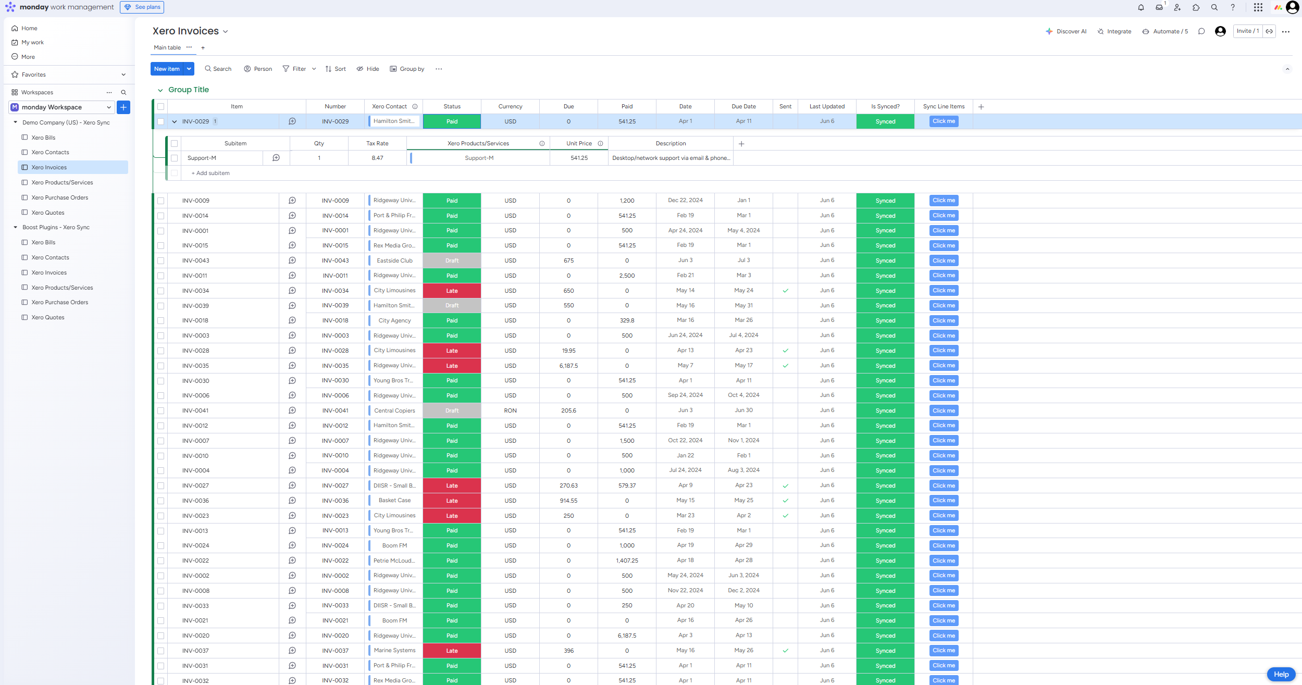Screen dimensions: 1302x685
Task: Open the Xero Invoices board title dropdown
Action: click(226, 31)
